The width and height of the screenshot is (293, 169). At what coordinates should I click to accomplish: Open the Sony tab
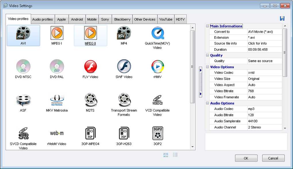(x=105, y=19)
